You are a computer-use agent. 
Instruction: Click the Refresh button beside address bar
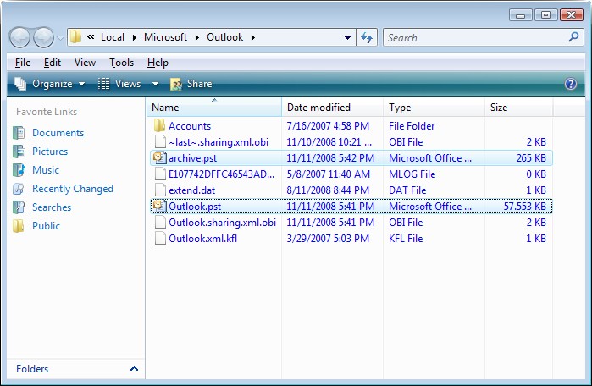tap(367, 37)
